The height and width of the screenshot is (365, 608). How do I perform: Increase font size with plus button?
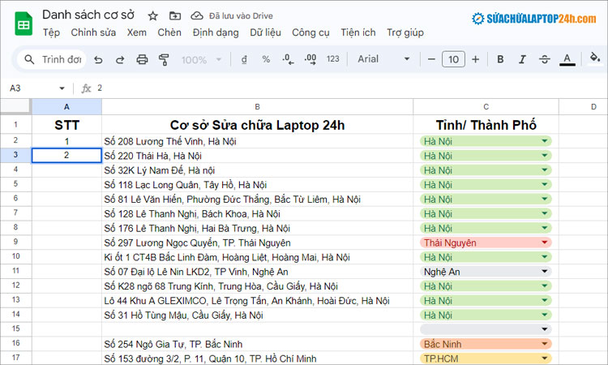[476, 59]
